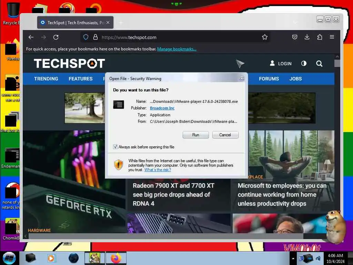This screenshot has width=353, height=265.
Task: Open the Recycle Bin desktop icon
Action: coord(11,13)
